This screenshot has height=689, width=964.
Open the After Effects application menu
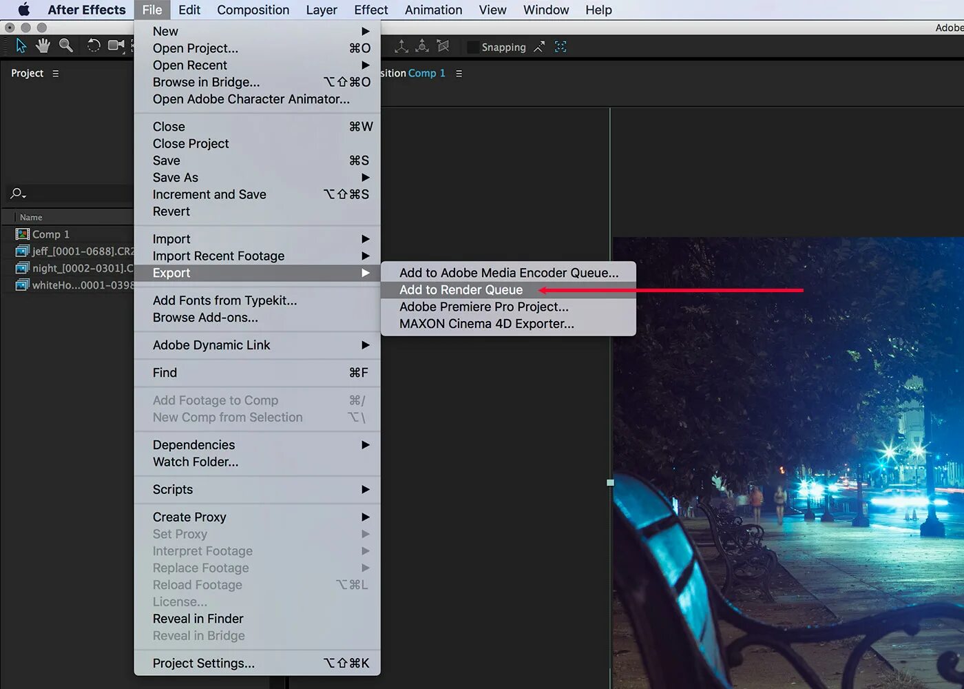tap(87, 10)
